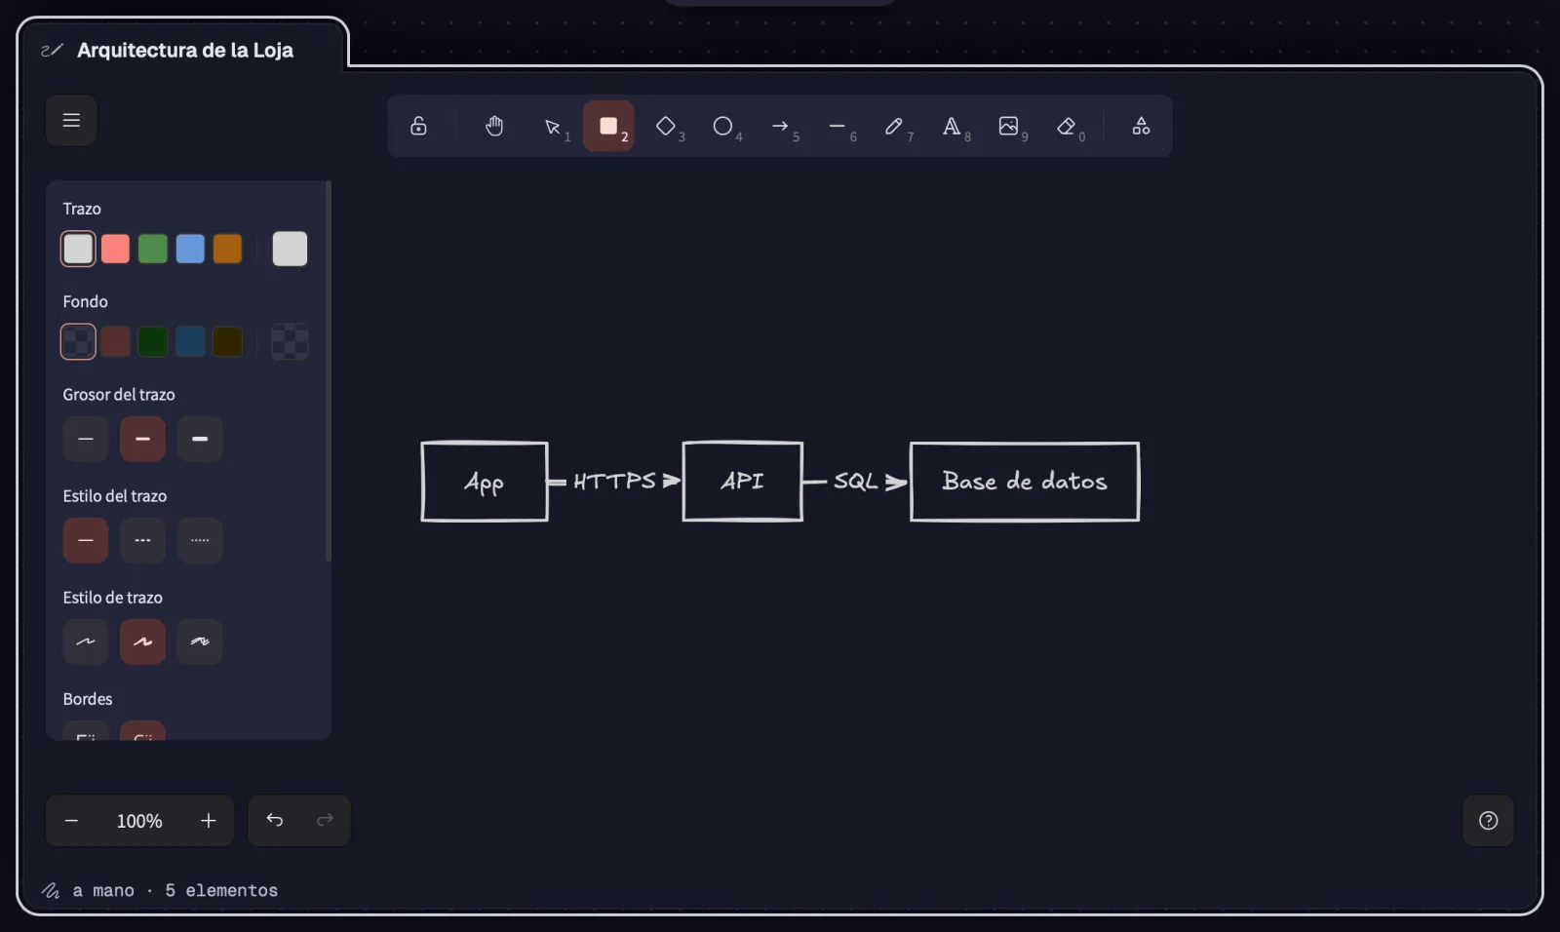The image size is (1560, 932).
Task: Choose the dark red background fill
Action: click(x=115, y=342)
